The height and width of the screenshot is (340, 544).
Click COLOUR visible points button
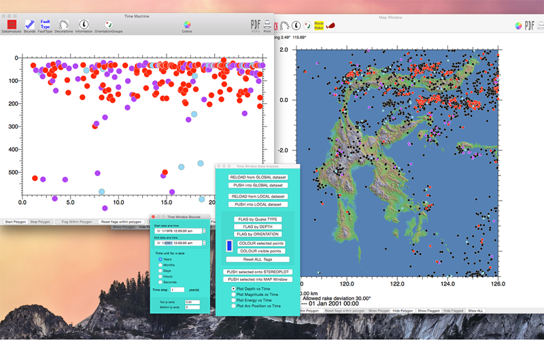pos(261,251)
